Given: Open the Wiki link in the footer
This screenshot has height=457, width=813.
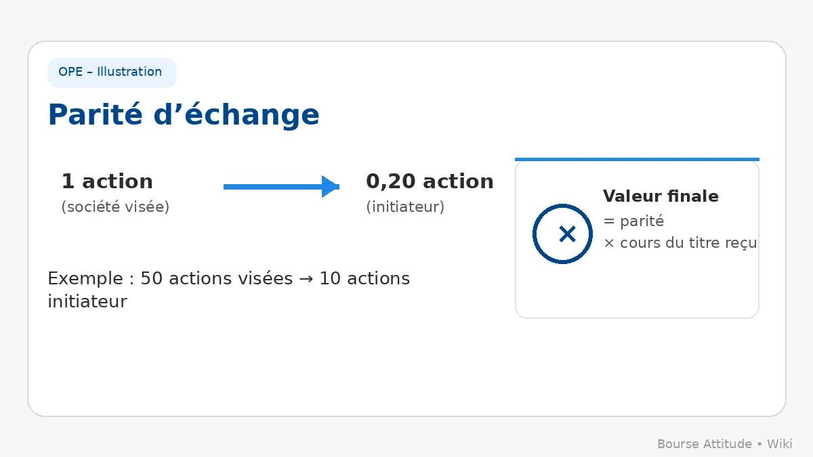Looking at the screenshot, I should click(779, 444).
